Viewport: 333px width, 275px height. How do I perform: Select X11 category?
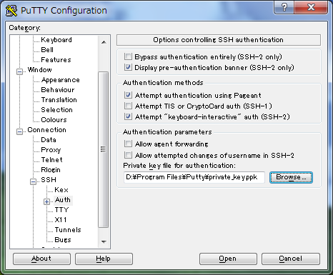click(61, 220)
